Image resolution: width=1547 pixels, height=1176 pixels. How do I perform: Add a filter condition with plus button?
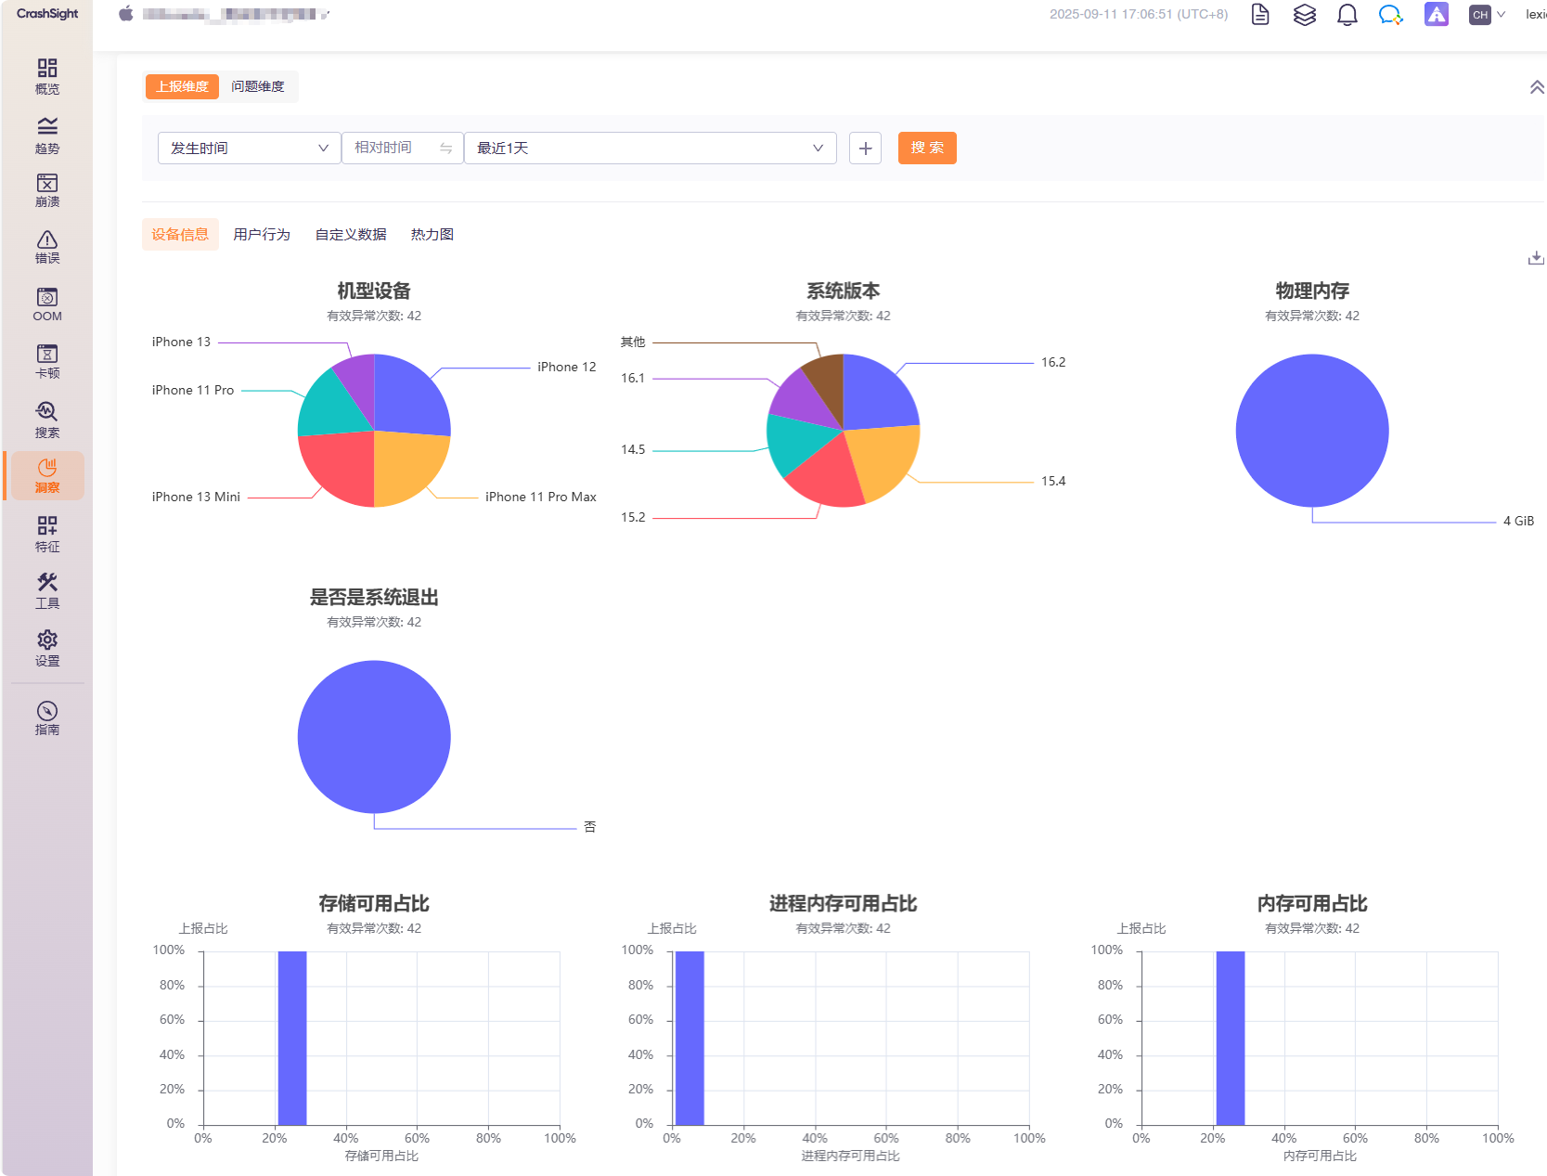click(x=865, y=149)
